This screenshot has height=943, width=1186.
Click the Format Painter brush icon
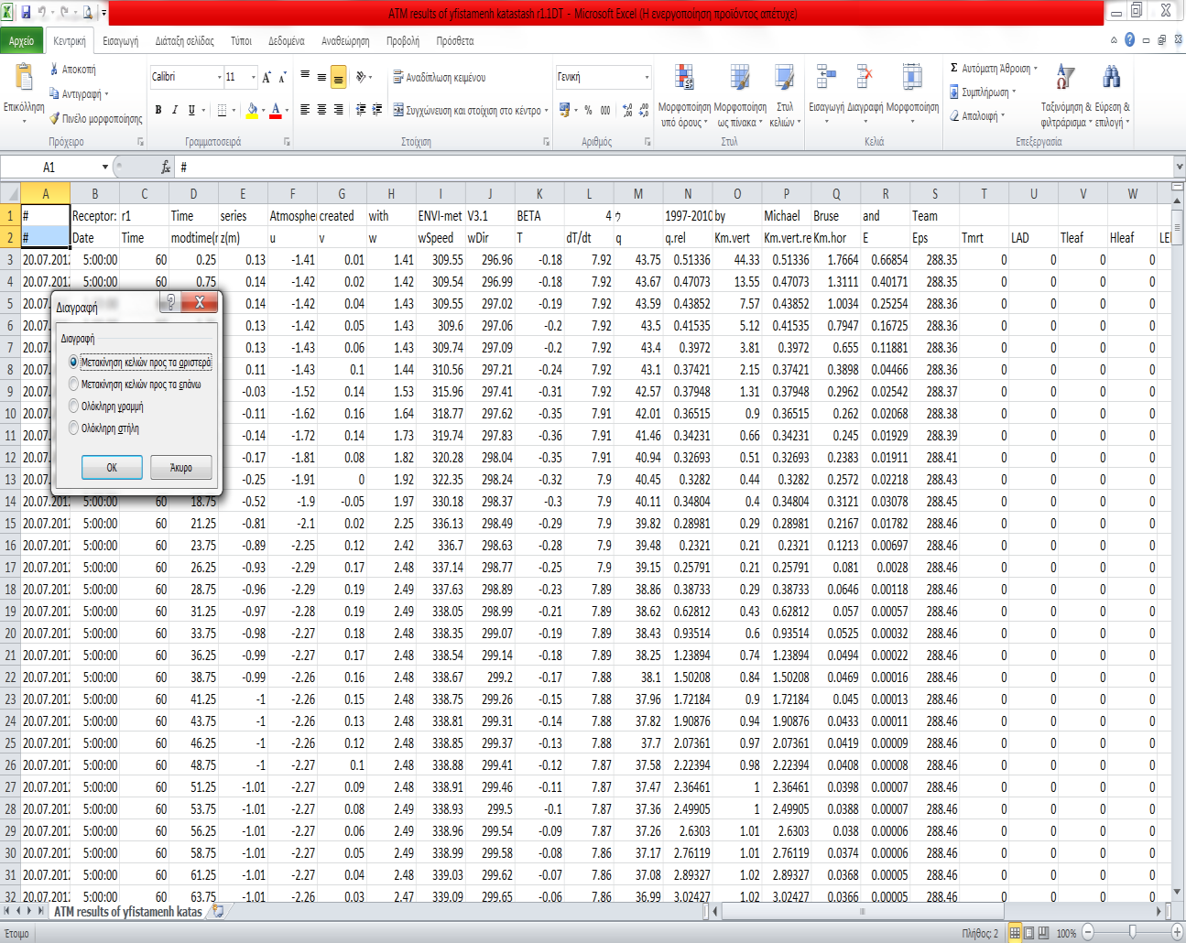coord(54,119)
